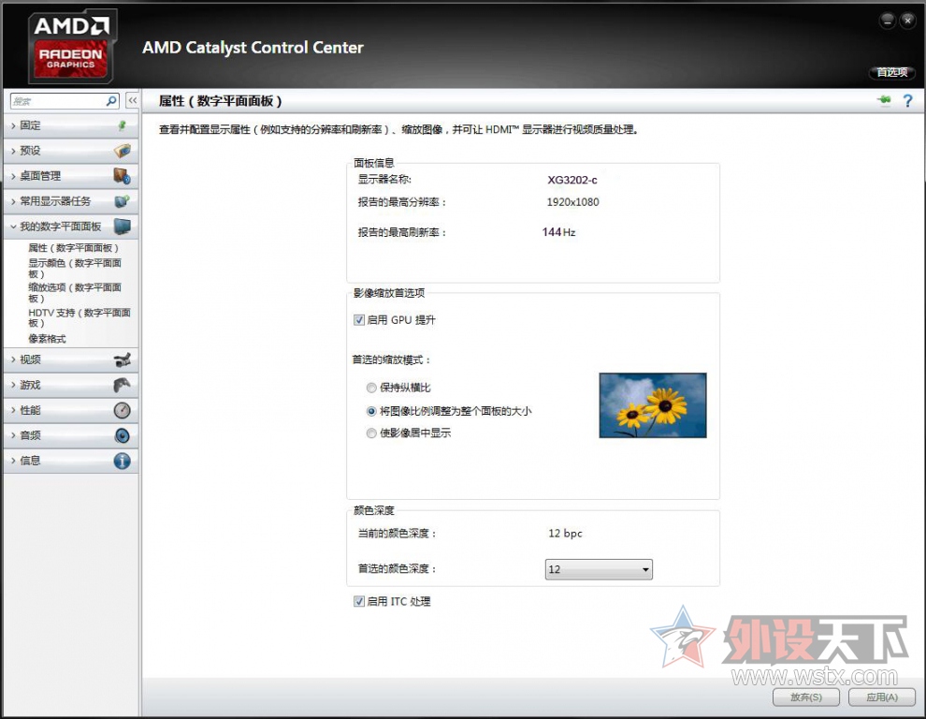
Task: Select the 将图像比例调整为整个面板的大小 radio option
Action: (371, 411)
